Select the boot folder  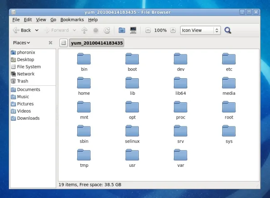pyautogui.click(x=132, y=62)
